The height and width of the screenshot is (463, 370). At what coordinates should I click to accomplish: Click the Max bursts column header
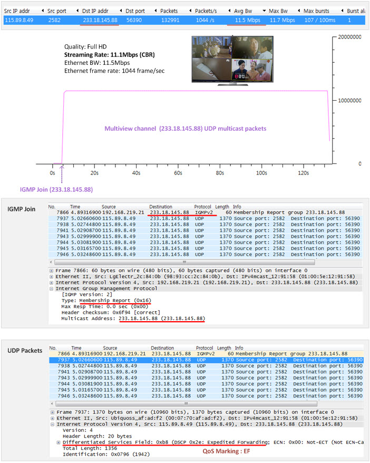point(316,11)
